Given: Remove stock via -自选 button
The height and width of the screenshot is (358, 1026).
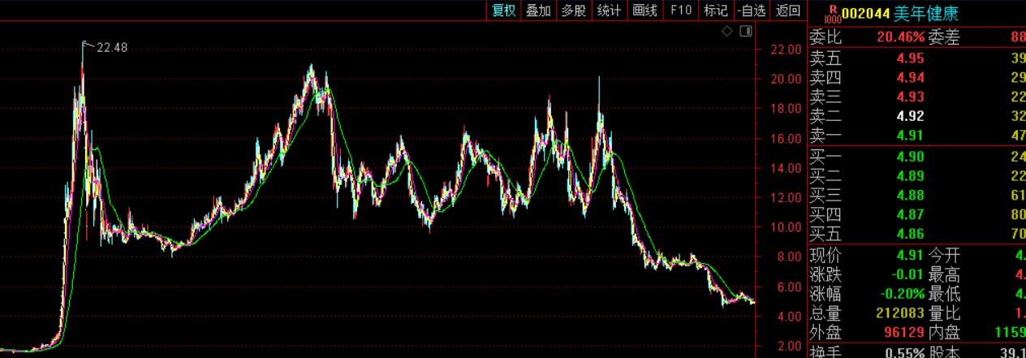Looking at the screenshot, I should [x=751, y=11].
